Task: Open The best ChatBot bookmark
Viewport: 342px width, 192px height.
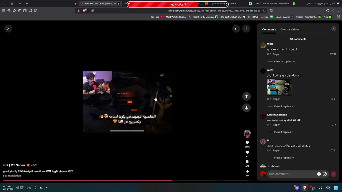Action: [233, 17]
